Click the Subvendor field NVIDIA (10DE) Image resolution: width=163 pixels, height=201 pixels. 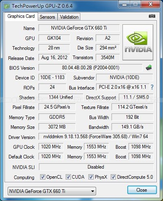[124, 77]
